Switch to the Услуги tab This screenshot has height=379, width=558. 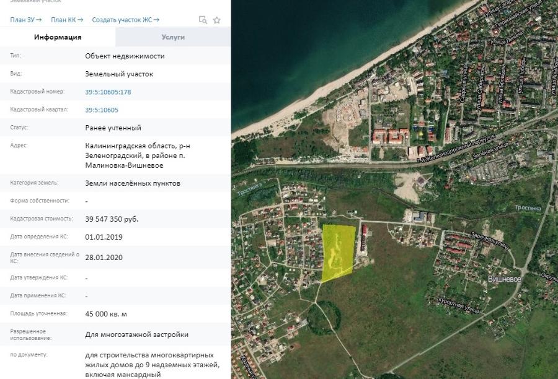173,37
